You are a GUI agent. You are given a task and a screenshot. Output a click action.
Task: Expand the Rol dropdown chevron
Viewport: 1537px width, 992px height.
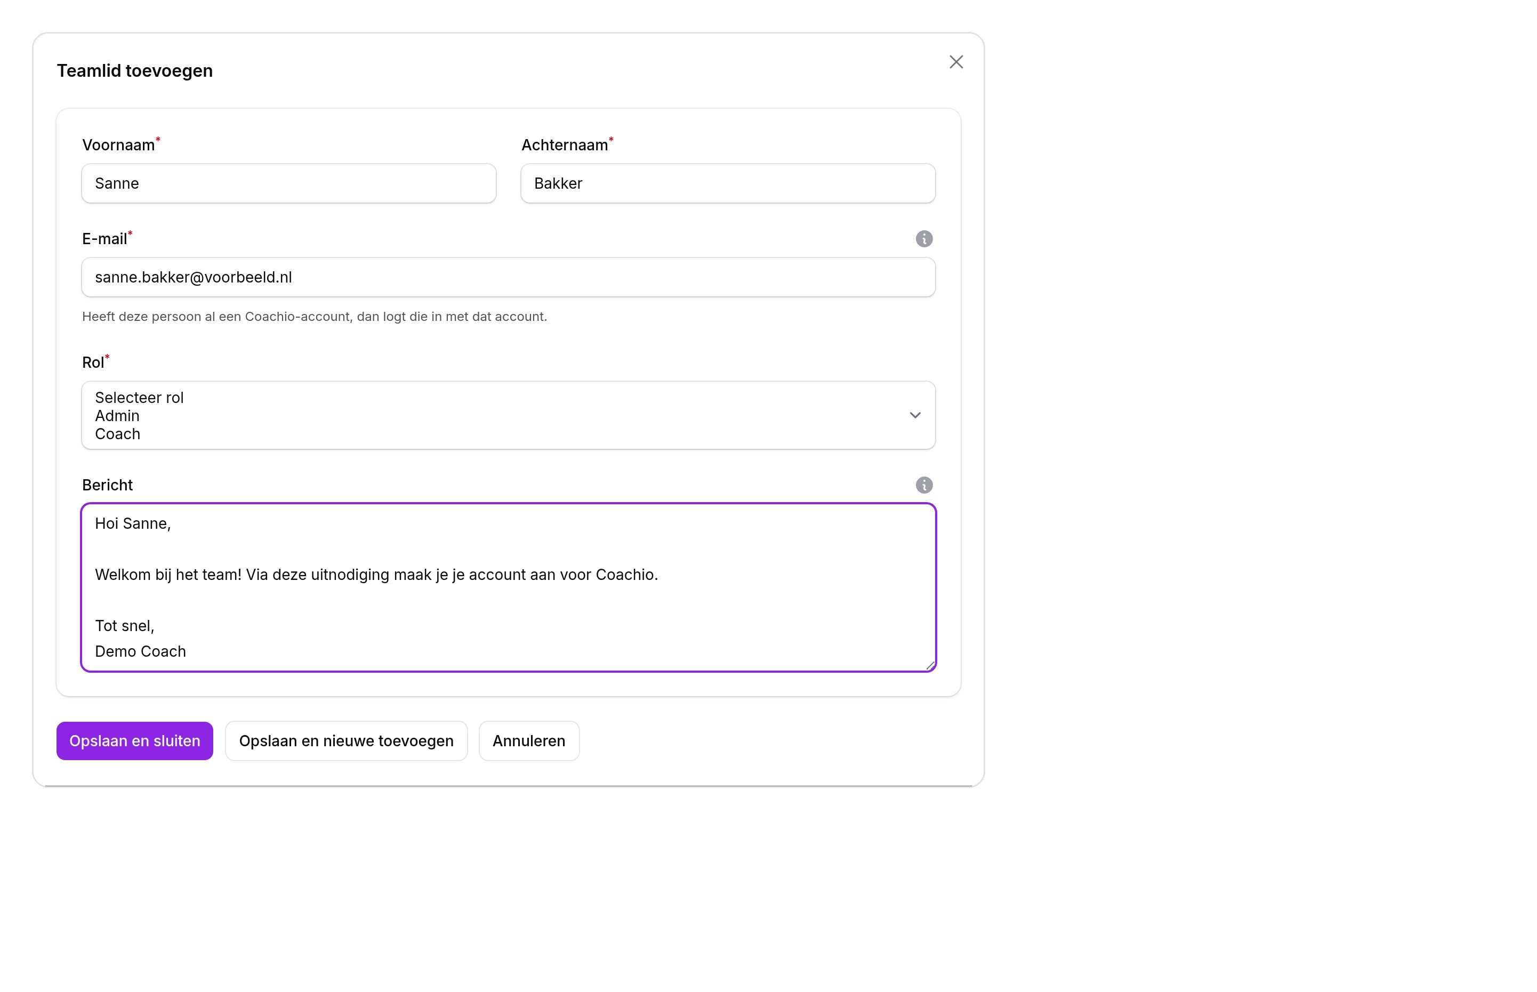pyautogui.click(x=915, y=415)
